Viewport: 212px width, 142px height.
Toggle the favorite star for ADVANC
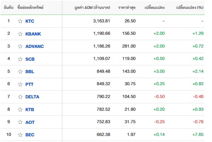[20, 47]
